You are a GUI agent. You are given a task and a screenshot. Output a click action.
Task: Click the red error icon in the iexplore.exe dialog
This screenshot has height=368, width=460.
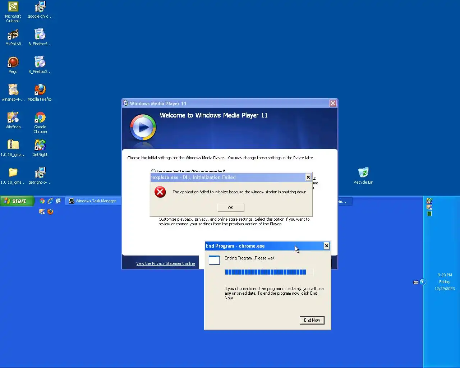(x=160, y=192)
